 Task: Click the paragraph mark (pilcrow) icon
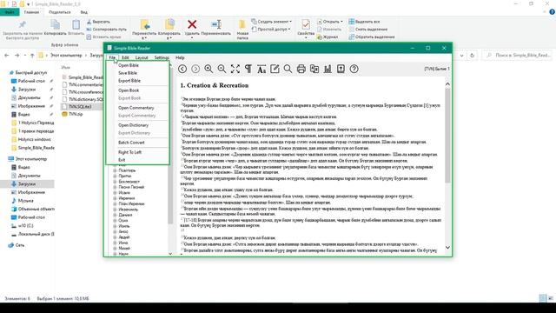coord(248,69)
